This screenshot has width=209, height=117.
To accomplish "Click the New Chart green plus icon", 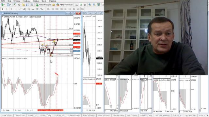I will [x=2, y=5].
